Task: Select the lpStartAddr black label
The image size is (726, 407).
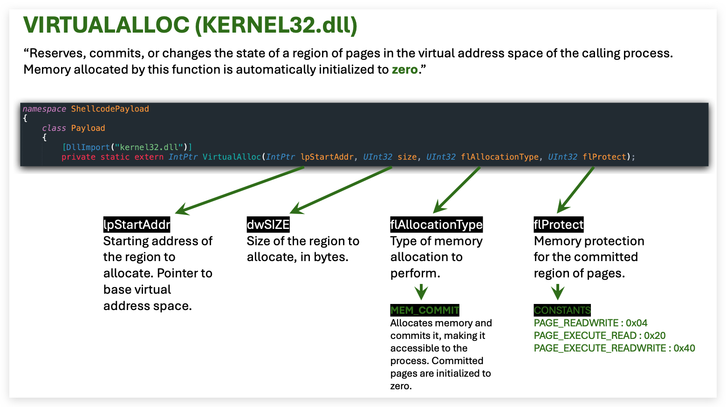Action: pos(137,225)
